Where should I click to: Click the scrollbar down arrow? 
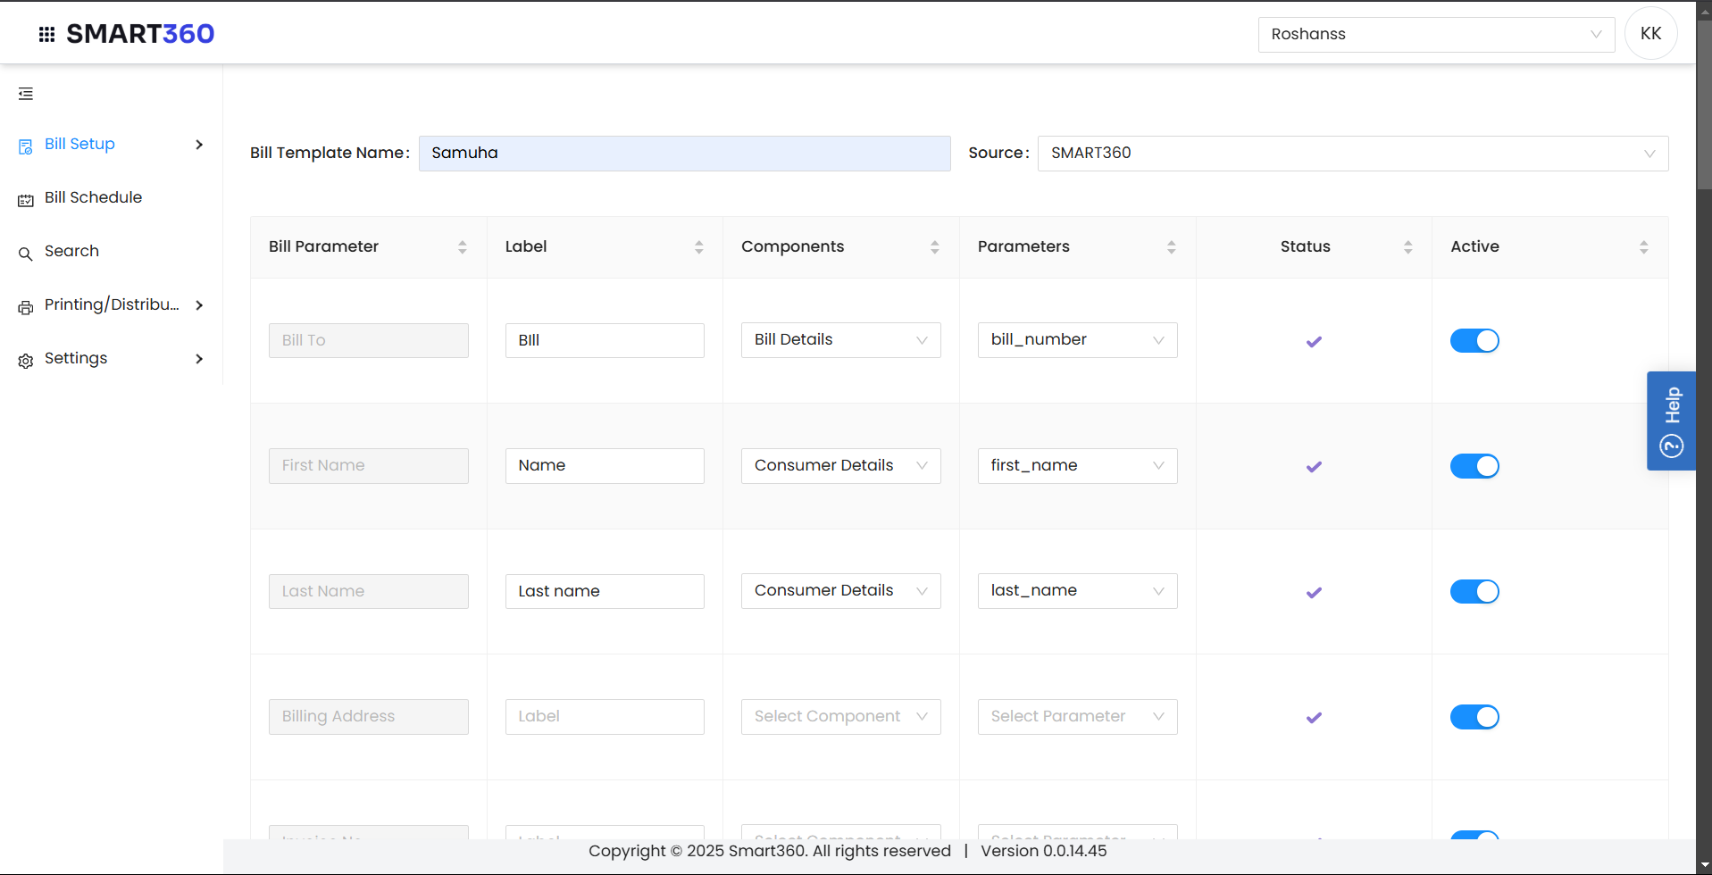(x=1704, y=866)
